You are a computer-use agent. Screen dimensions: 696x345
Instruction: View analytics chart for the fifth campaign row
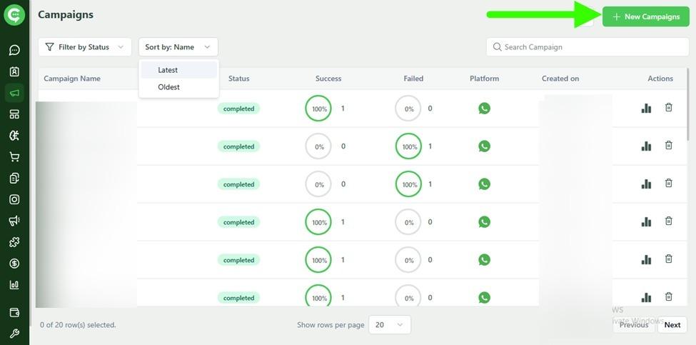pyautogui.click(x=646, y=259)
